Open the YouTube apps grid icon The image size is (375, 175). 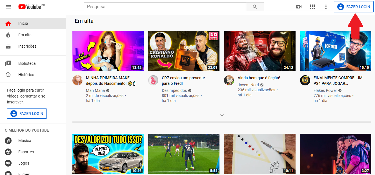coord(312,7)
